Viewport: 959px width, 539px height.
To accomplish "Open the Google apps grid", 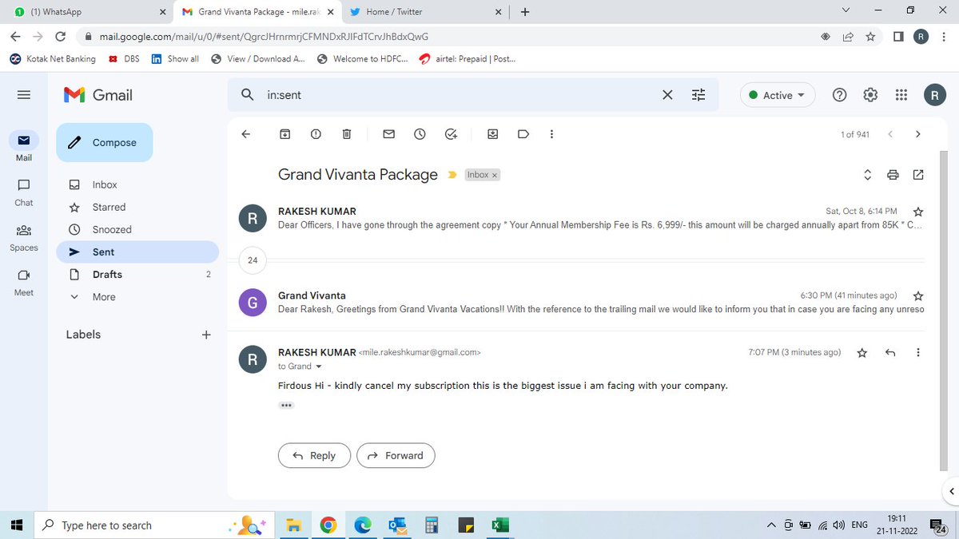I will (901, 95).
